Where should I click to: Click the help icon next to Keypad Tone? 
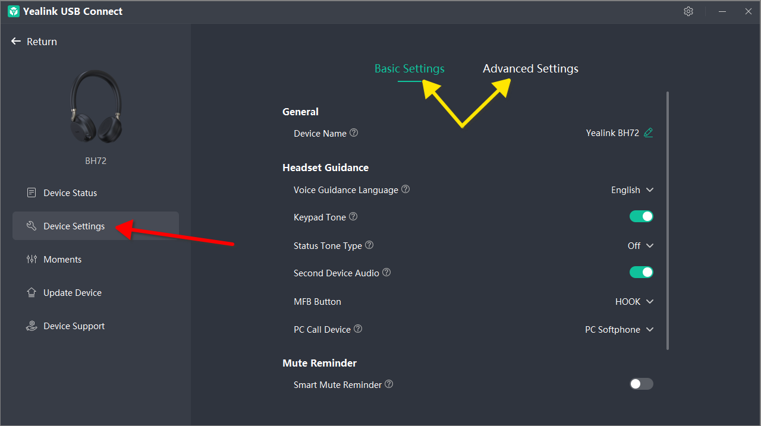click(353, 217)
